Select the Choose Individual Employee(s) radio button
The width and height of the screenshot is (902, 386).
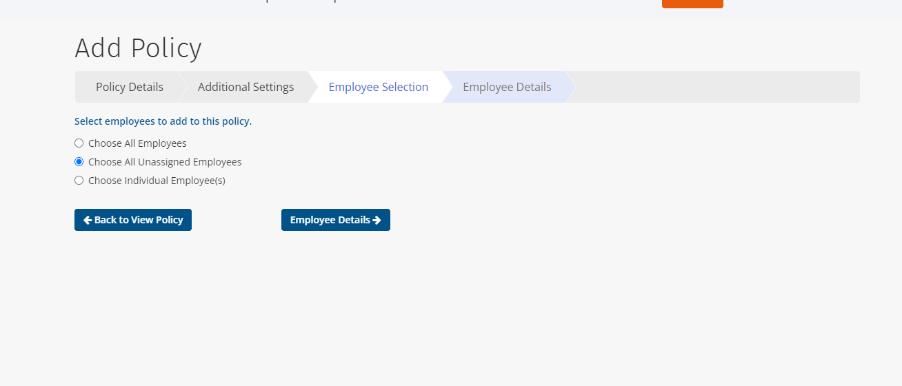[79, 181]
